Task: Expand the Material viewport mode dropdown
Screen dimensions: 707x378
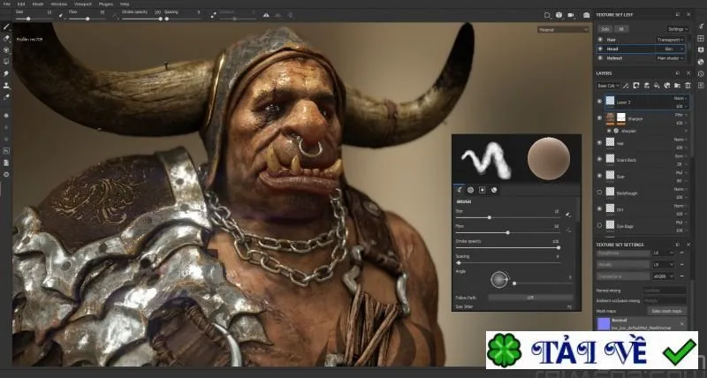Action: (563, 30)
